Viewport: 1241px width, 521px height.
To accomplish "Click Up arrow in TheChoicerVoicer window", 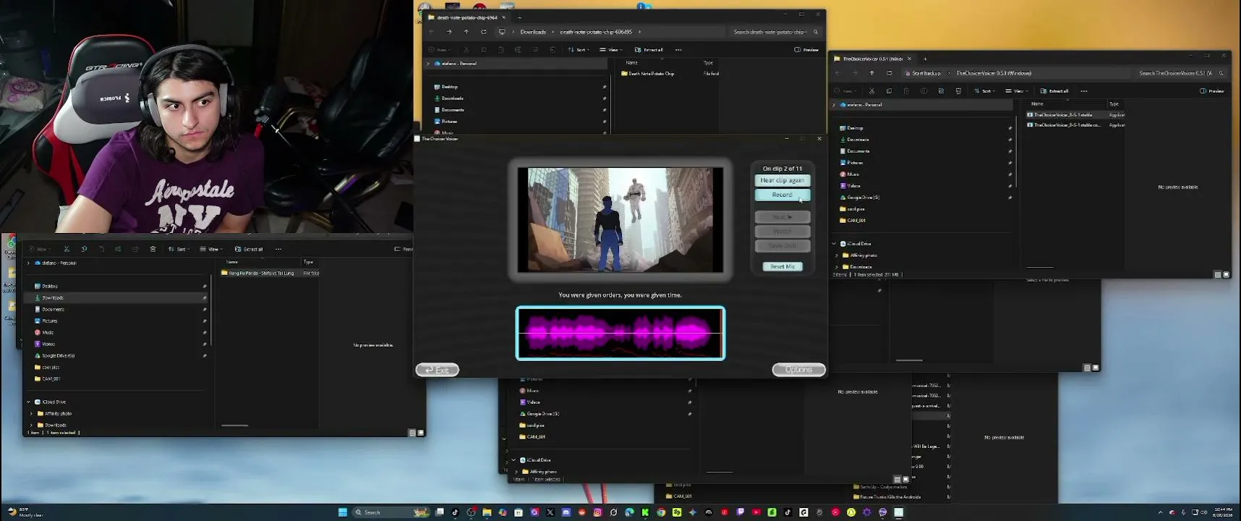I will click(x=872, y=73).
